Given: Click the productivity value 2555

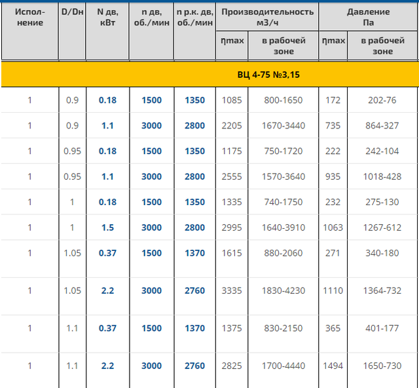Looking at the screenshot, I should (232, 176).
